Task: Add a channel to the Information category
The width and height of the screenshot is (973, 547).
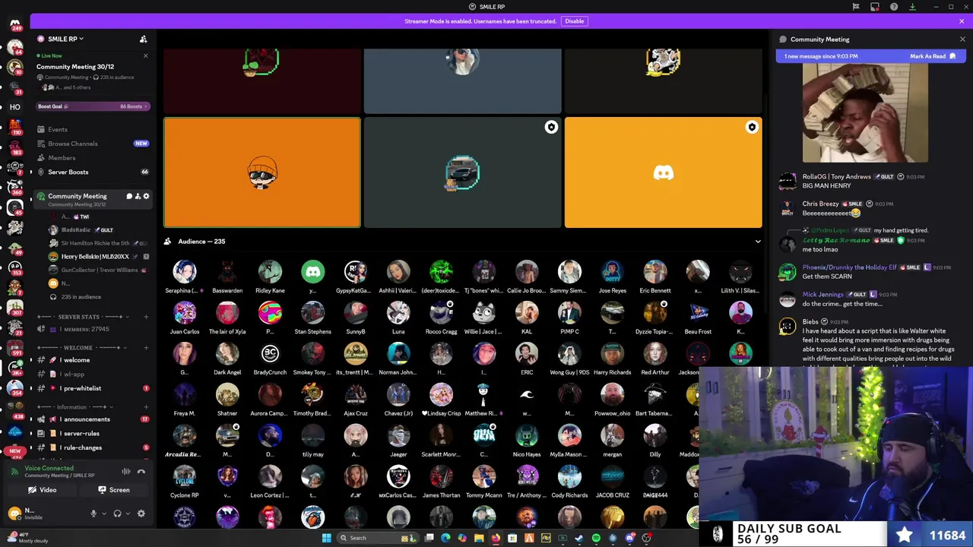Action: 145,406
